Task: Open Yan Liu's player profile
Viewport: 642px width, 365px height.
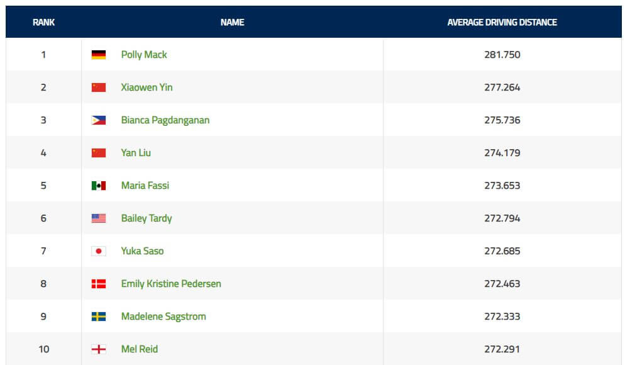Action: (x=136, y=153)
